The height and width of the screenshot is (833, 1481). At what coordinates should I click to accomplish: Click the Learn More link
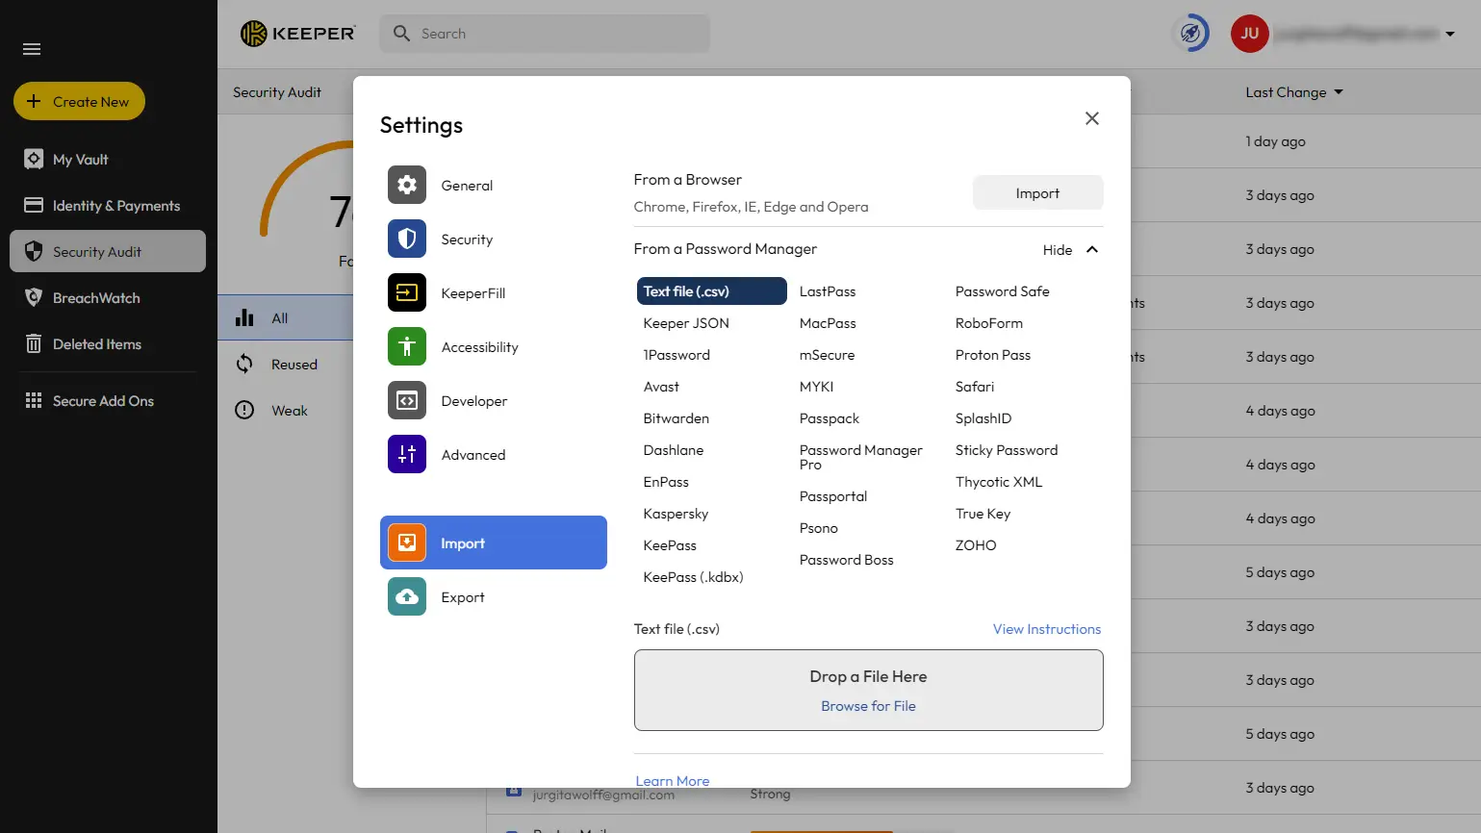pyautogui.click(x=673, y=780)
